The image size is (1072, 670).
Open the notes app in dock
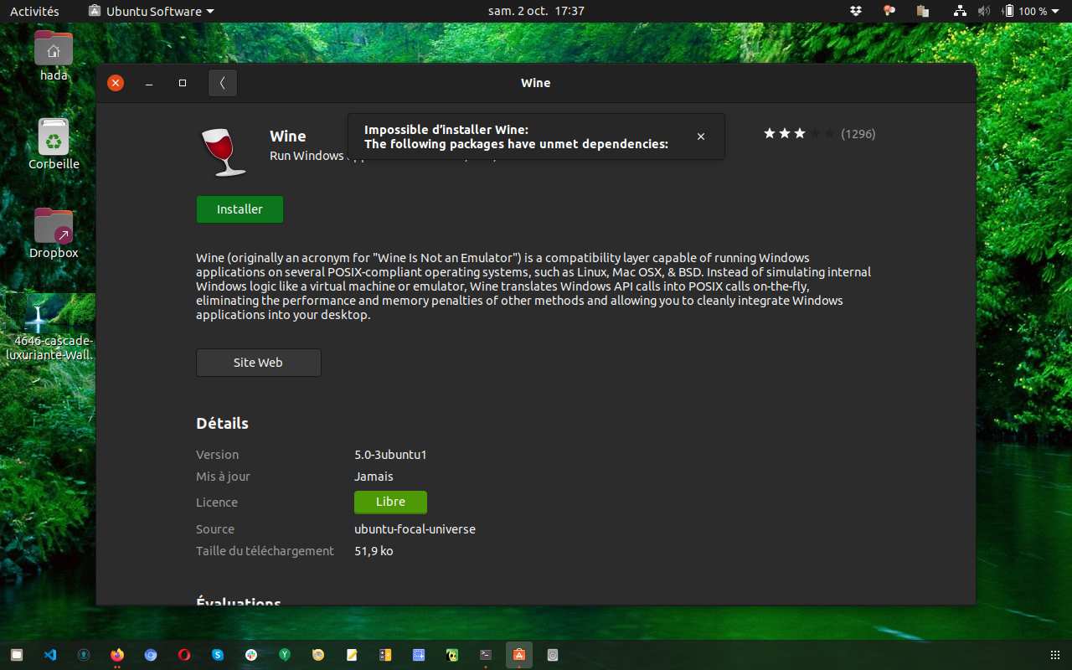pos(352,655)
